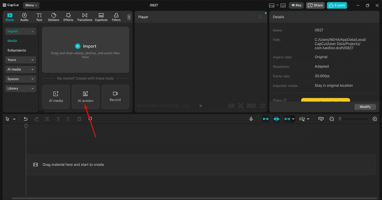Screen dimensions: 382x200
Task: Switch to the Audio tab
Action: 24,17
